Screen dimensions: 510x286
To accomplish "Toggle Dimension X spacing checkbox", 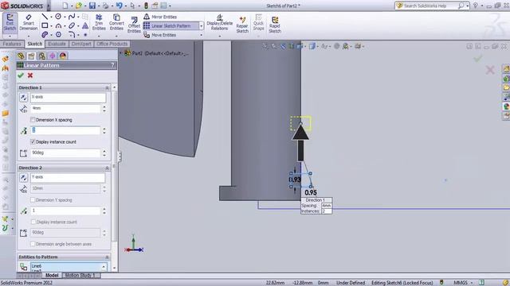I will click(x=33, y=120).
